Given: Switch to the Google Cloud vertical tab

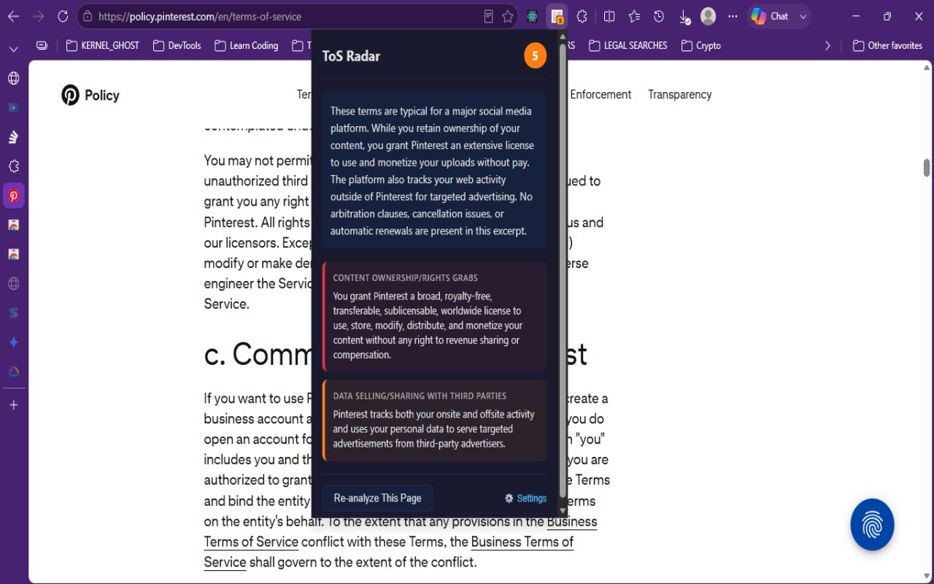Looking at the screenshot, I should coord(13,371).
